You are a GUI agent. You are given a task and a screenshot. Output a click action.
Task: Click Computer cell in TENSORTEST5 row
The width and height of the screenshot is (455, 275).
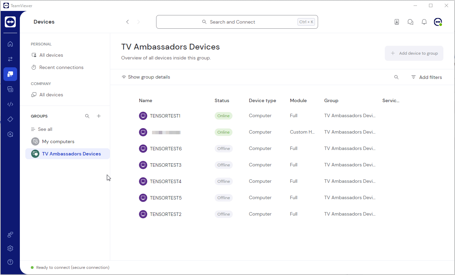[x=260, y=198]
